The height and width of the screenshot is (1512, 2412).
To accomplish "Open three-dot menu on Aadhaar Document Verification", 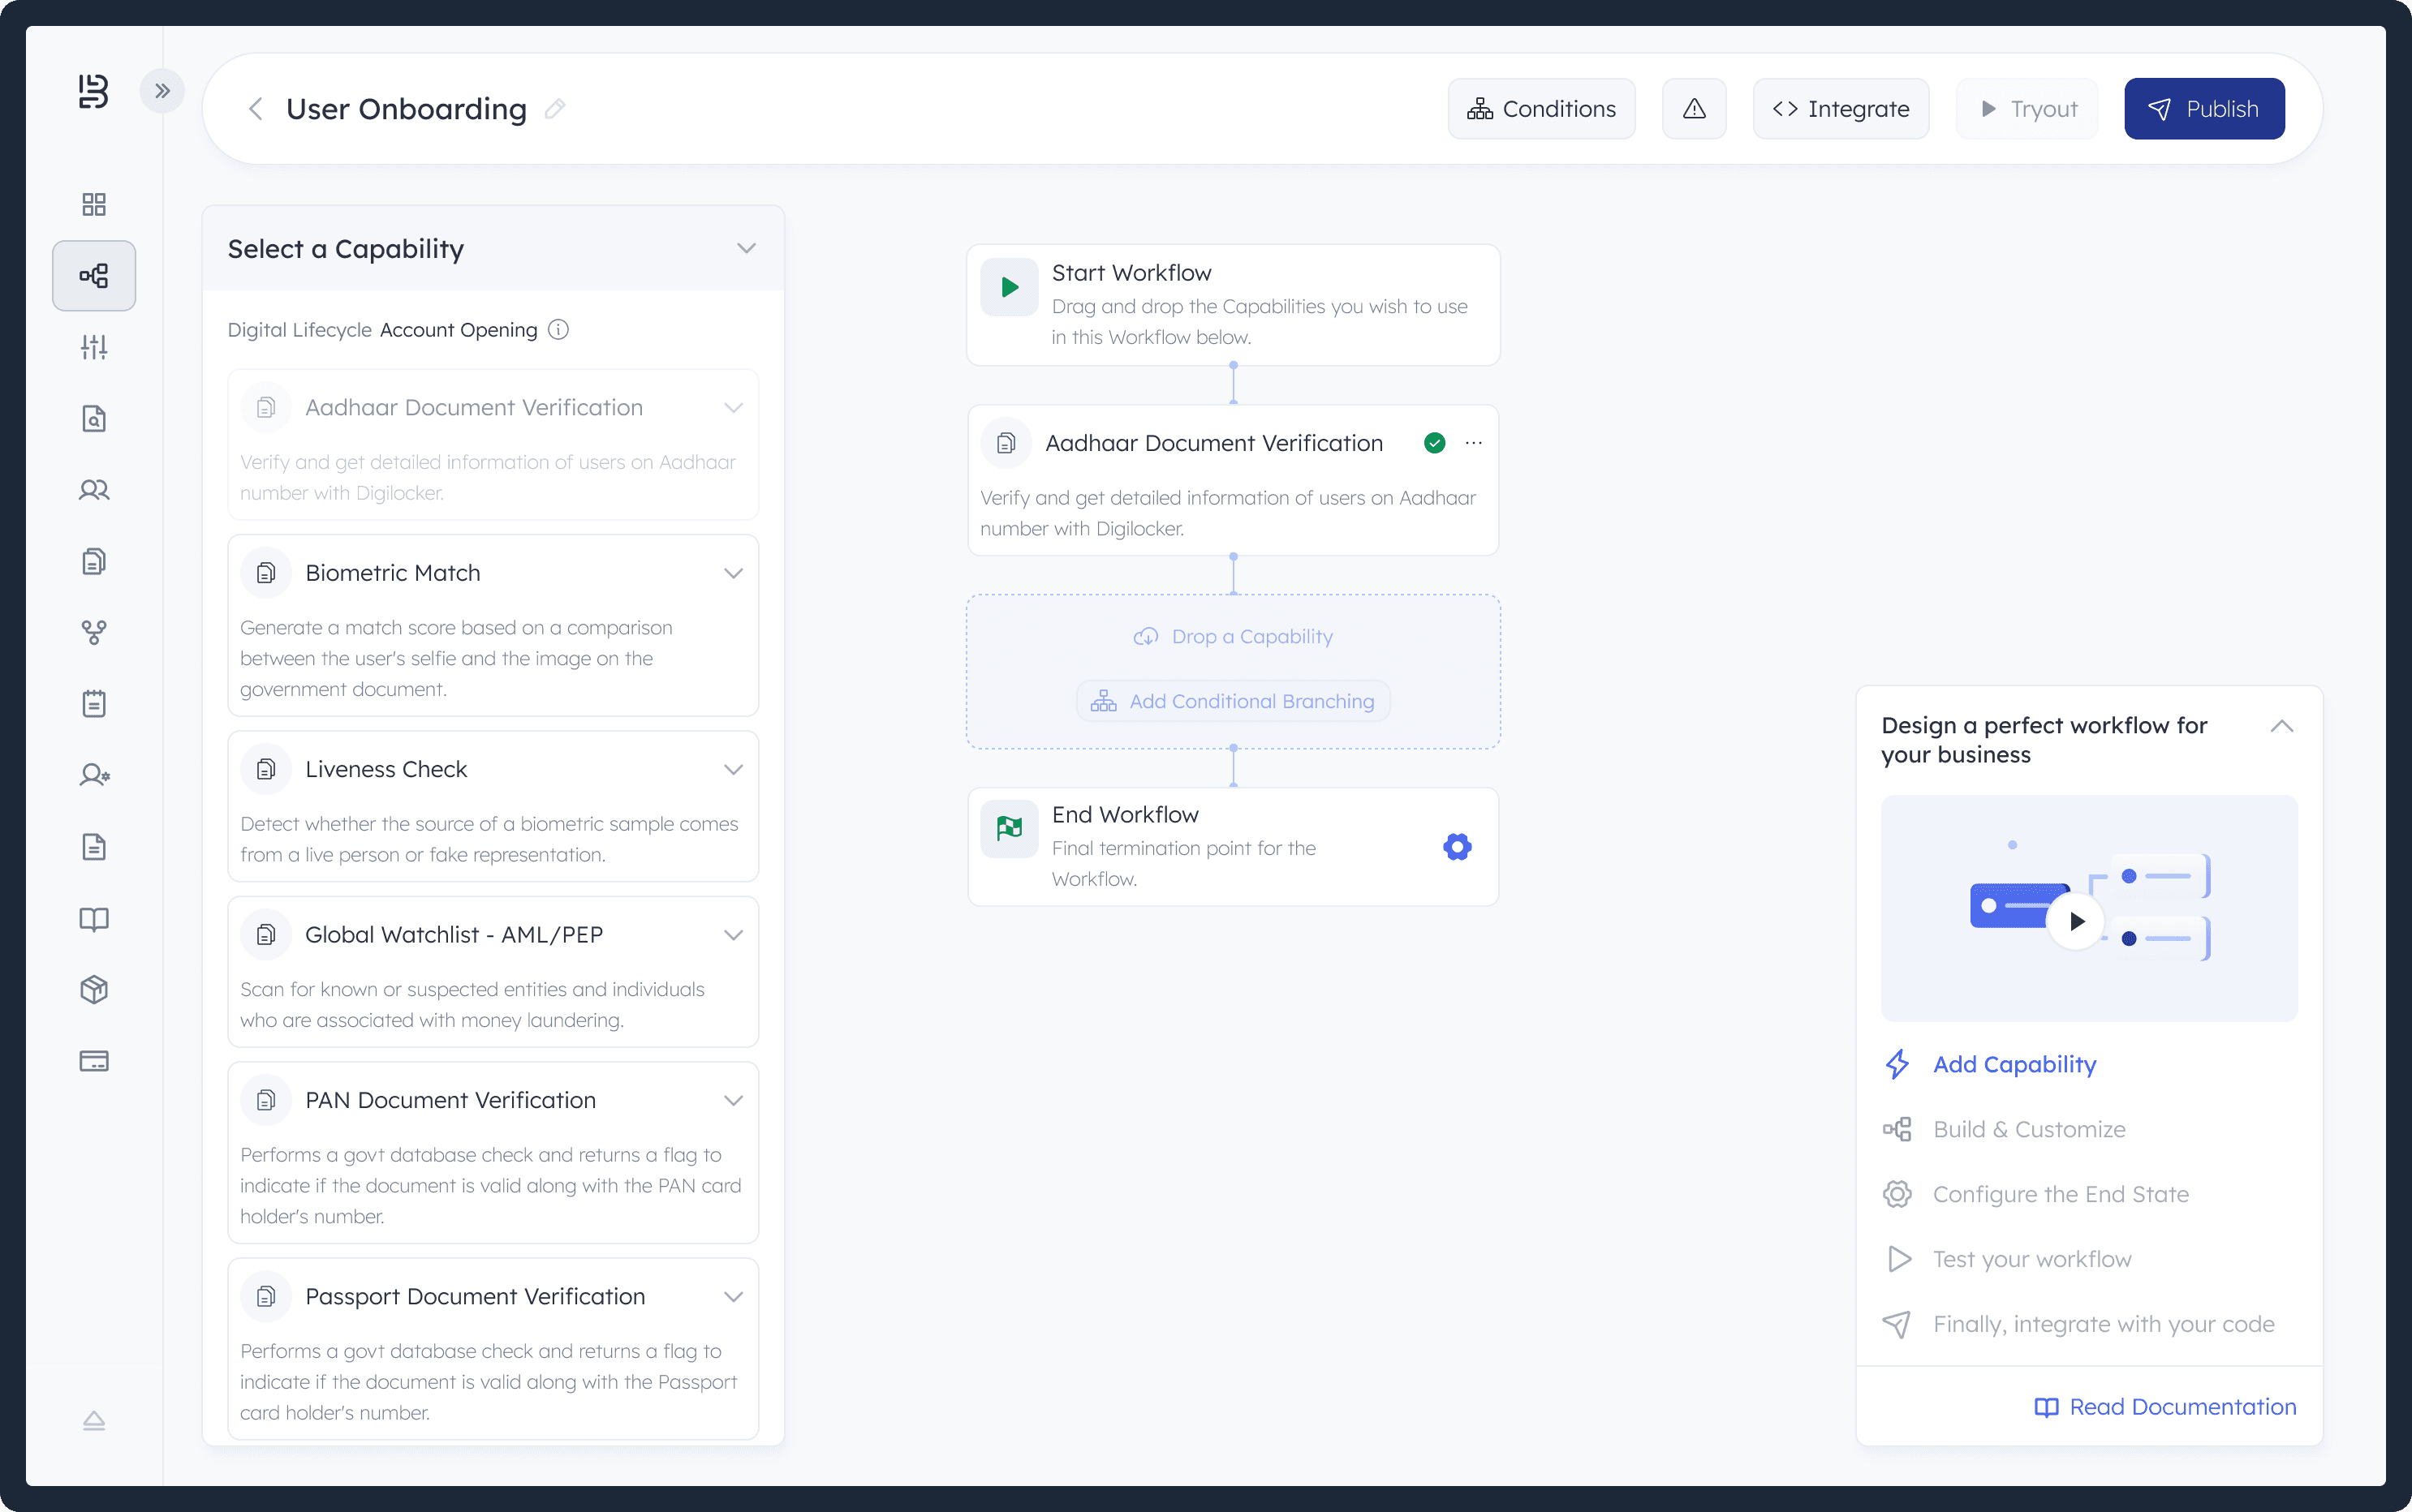I will (x=1474, y=443).
